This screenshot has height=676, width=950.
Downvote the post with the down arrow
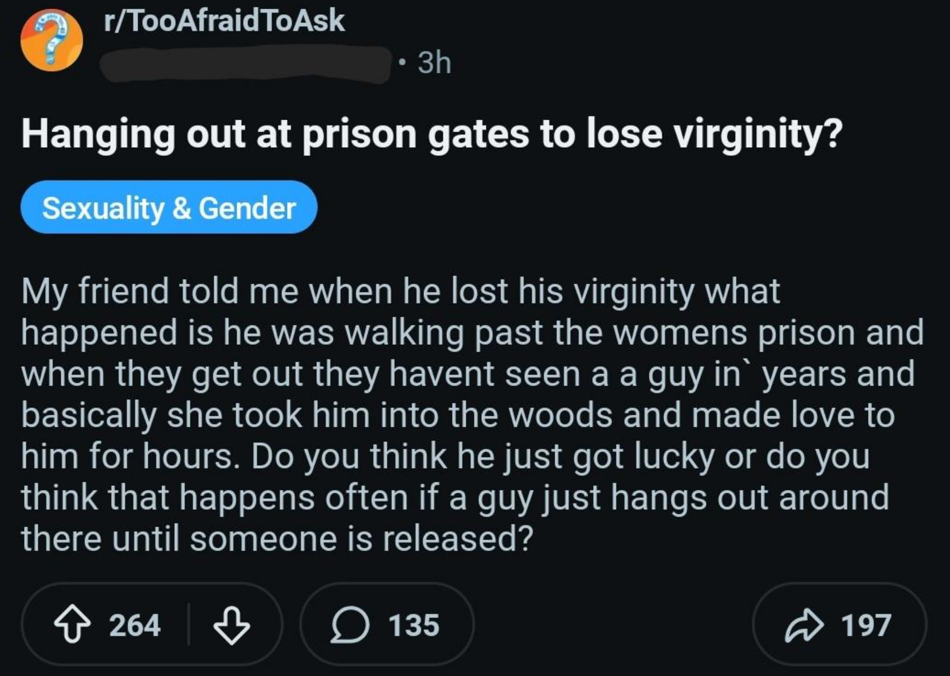coord(231,625)
